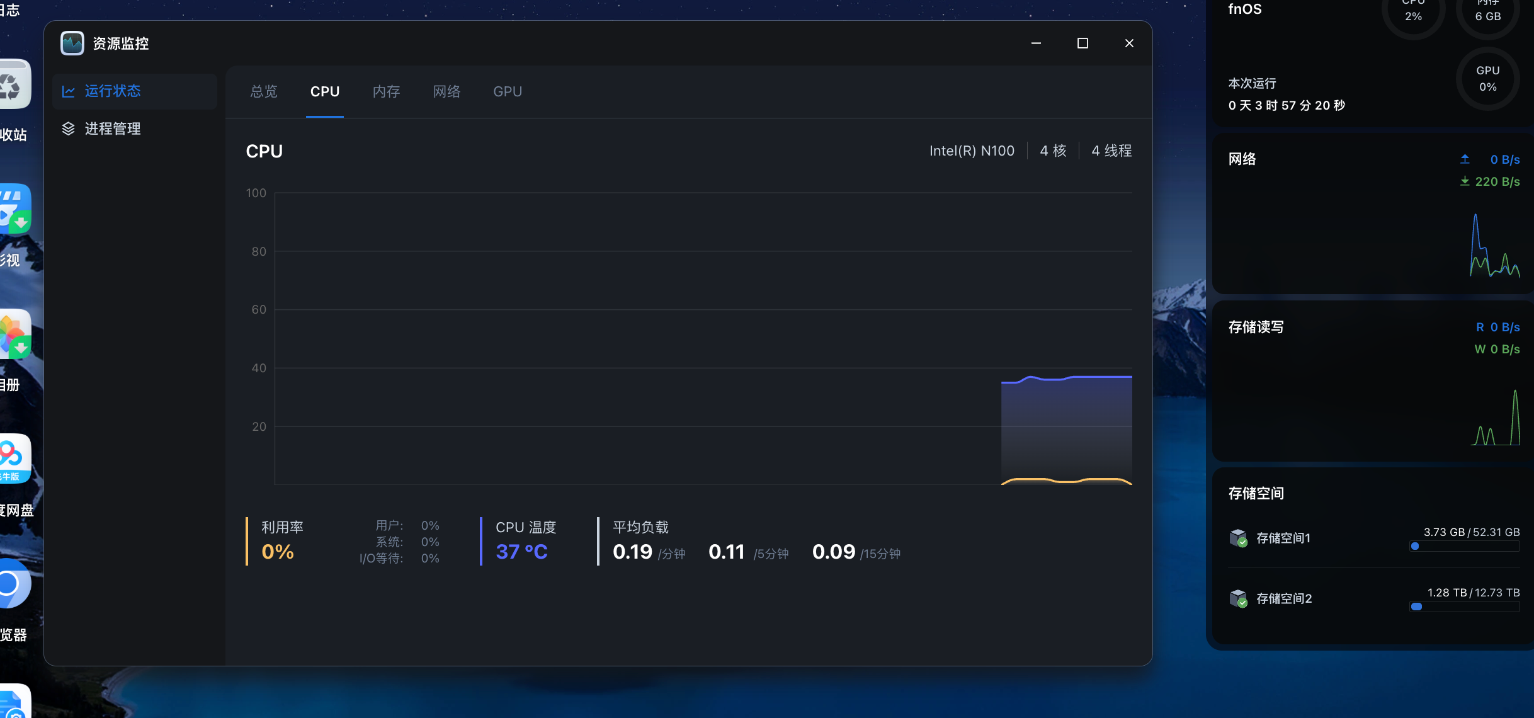Switch to the 内存 tab
The height and width of the screenshot is (718, 1534).
386,92
